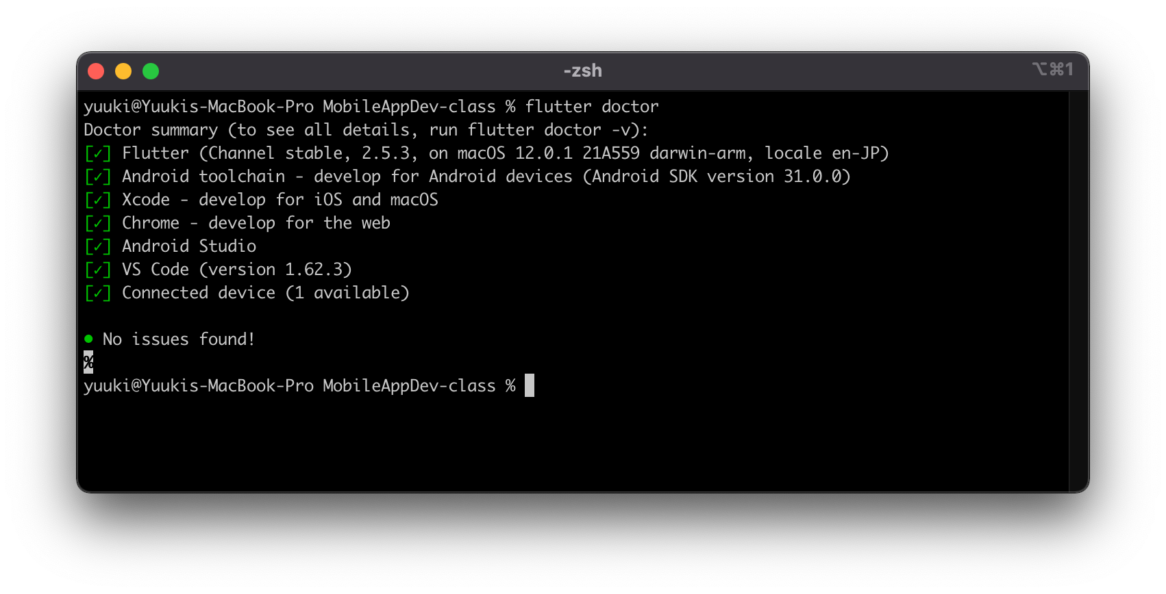Click the checkmark beside Chrome line
1166x594 pixels.
point(97,223)
